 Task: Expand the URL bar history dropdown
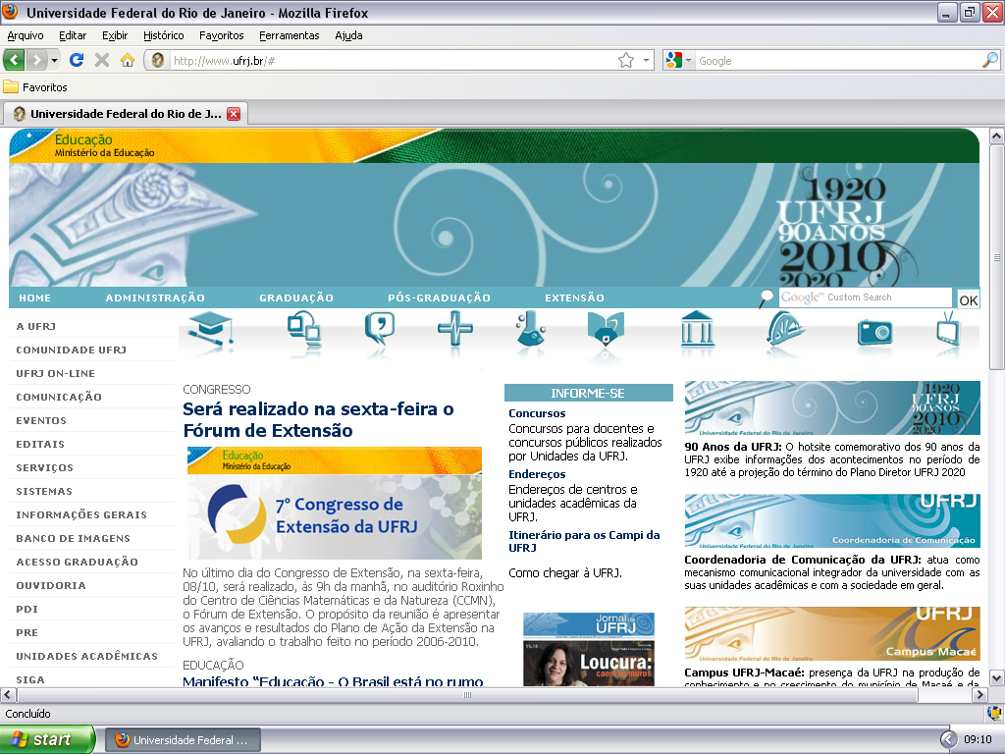(647, 60)
